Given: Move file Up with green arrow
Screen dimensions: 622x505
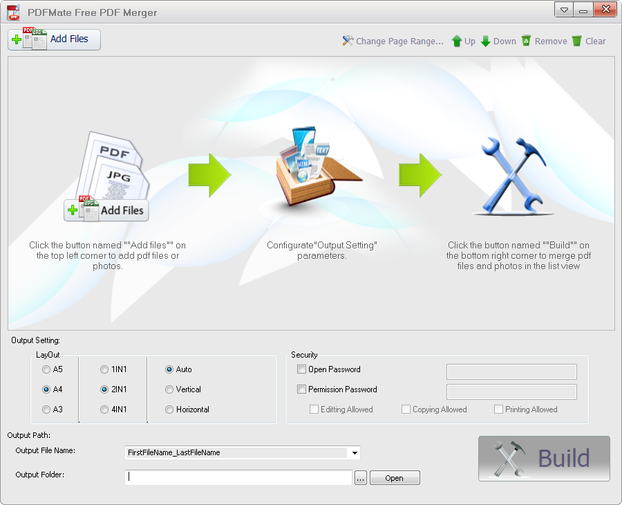Looking at the screenshot, I should pos(463,41).
